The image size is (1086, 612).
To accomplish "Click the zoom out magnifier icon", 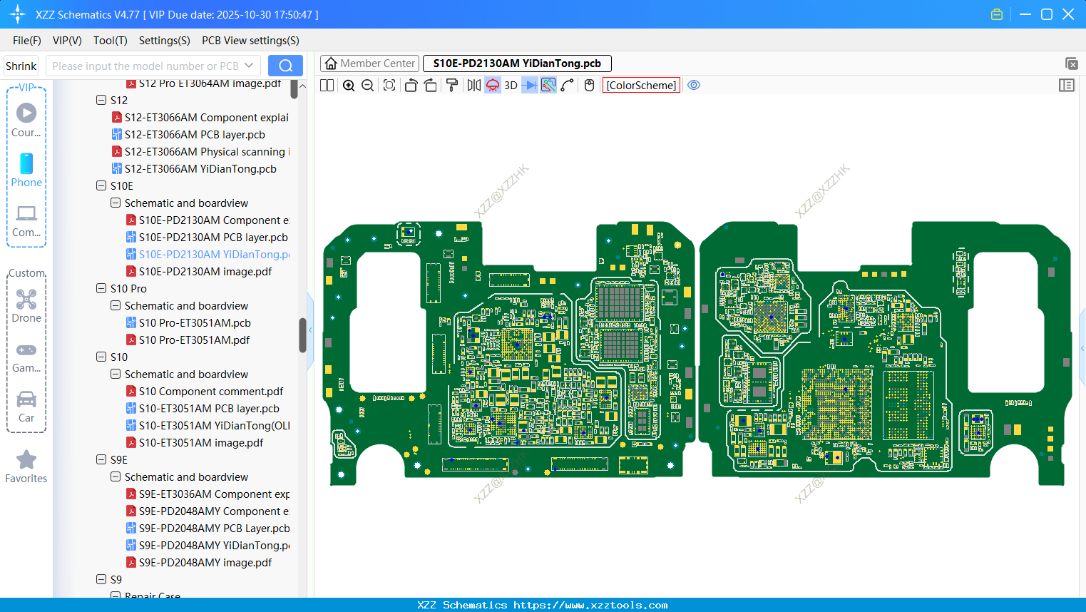I will [368, 86].
